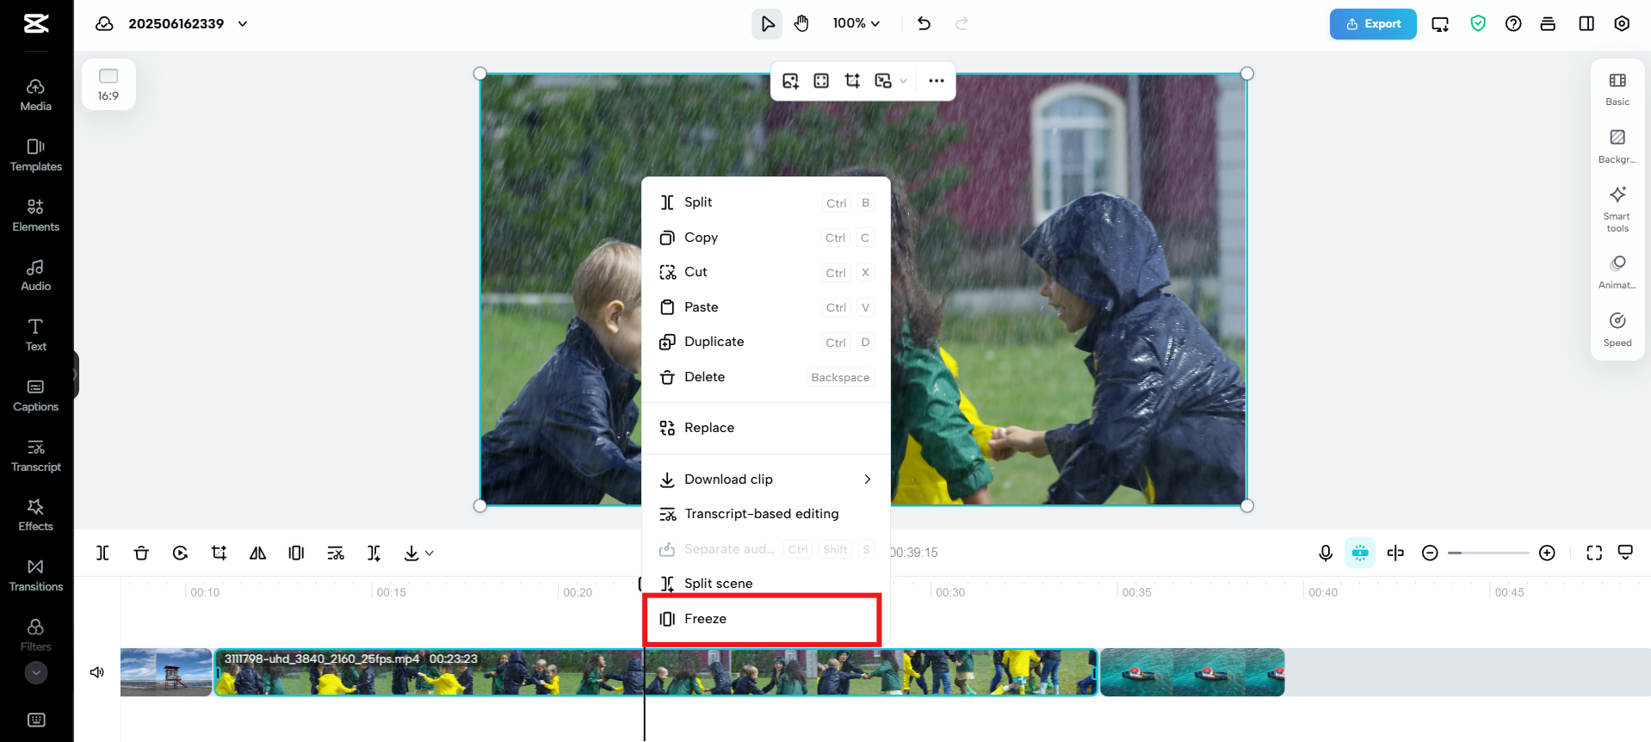Open the Transcript panel
Image resolution: width=1651 pixels, height=742 pixels.
point(35,455)
